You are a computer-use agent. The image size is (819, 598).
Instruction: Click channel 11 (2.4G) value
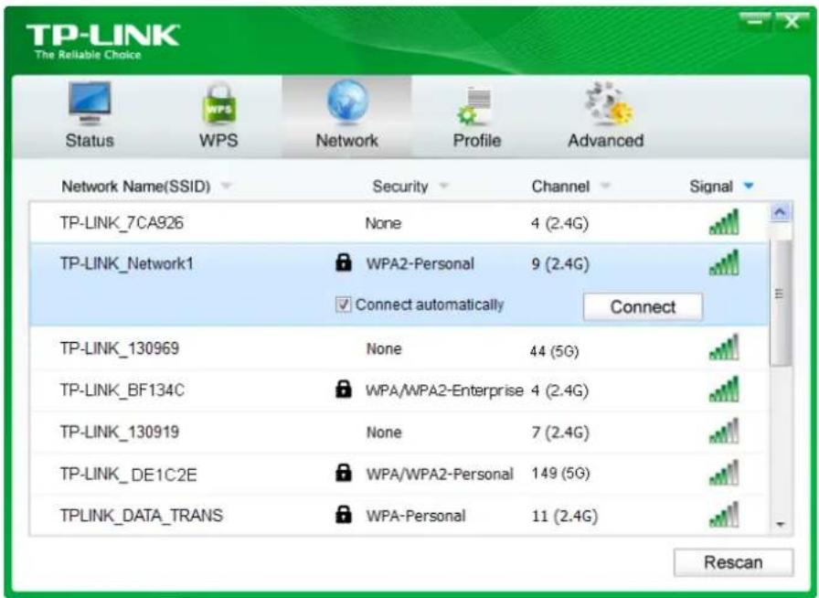(x=565, y=516)
